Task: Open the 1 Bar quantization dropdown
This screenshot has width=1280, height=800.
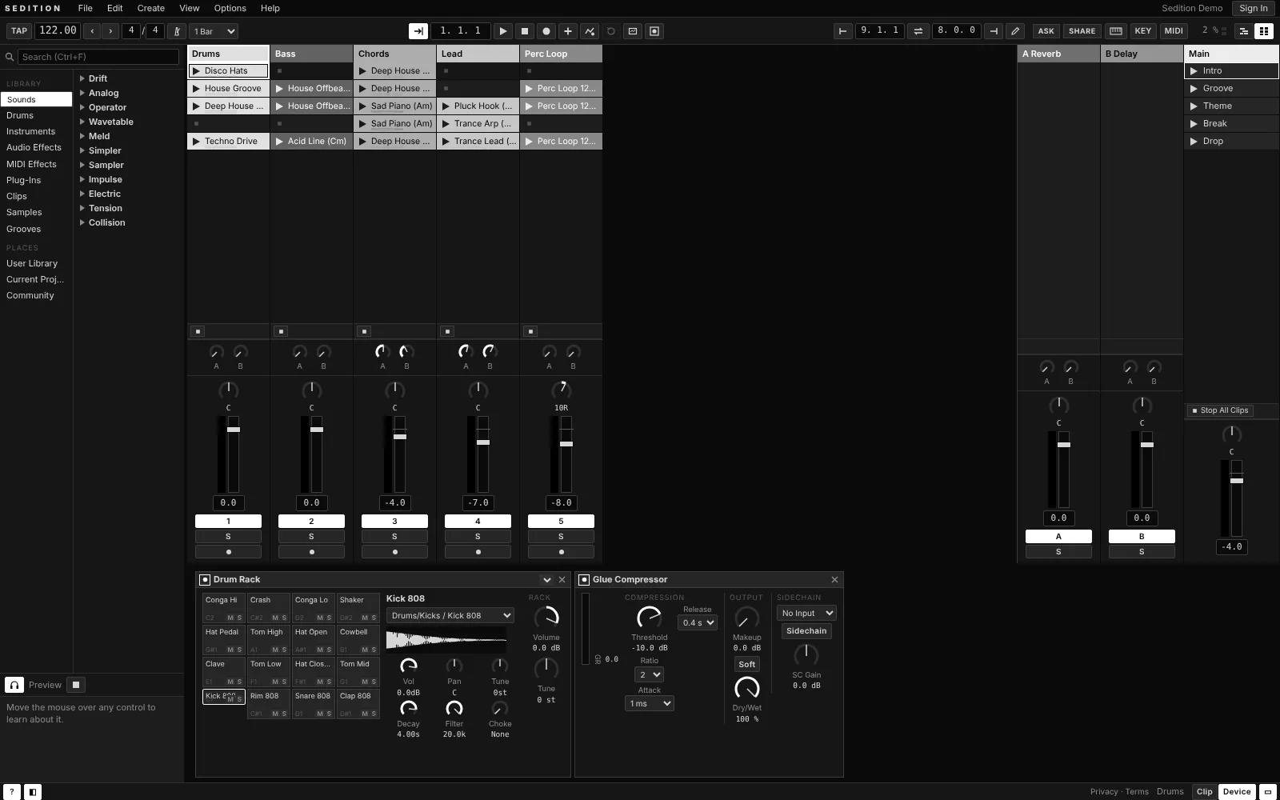Action: click(214, 31)
